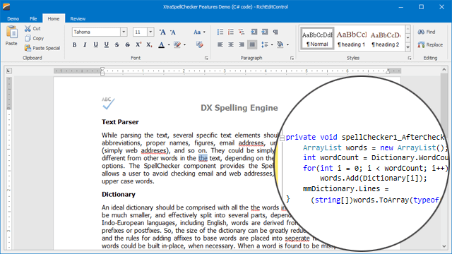Click the Replace button
The width and height of the screenshot is (452, 254).
coord(430,44)
